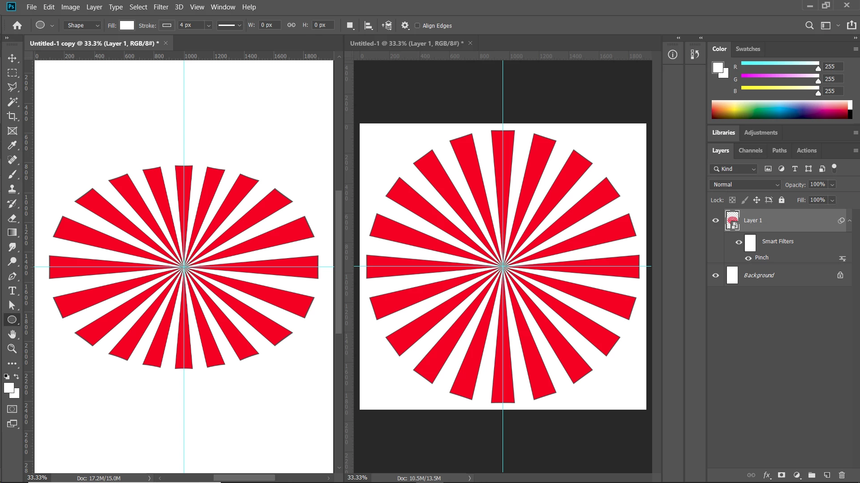Select the Eyedropper tool
The height and width of the screenshot is (483, 860).
12,145
